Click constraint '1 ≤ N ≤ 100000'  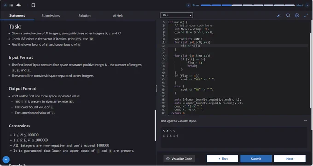coord(26,135)
